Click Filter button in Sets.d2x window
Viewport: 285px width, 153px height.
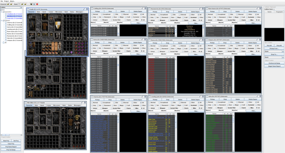[253, 111]
